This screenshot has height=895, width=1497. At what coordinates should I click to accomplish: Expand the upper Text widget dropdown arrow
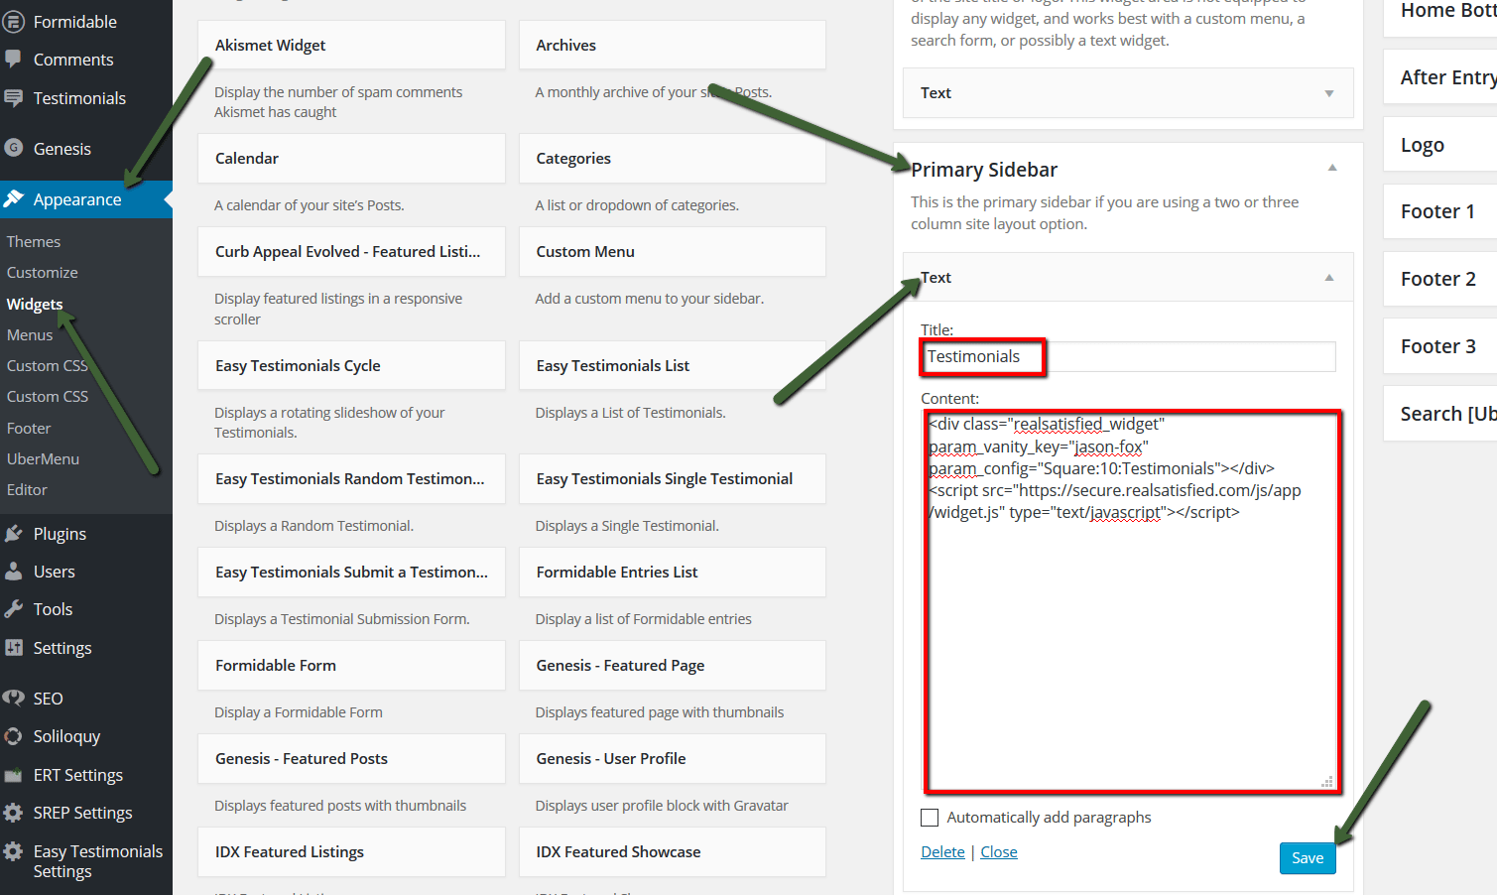tap(1329, 93)
